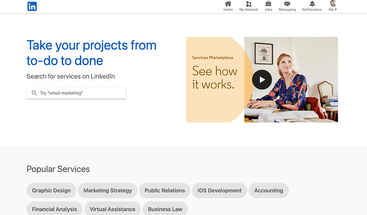Select the Graphic Design service chip

[x=51, y=190]
